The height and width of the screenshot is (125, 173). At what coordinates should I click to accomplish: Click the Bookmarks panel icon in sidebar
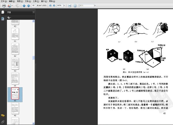(x=3, y=19)
